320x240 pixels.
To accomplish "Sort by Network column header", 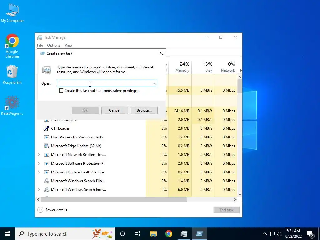I will 226,67.
